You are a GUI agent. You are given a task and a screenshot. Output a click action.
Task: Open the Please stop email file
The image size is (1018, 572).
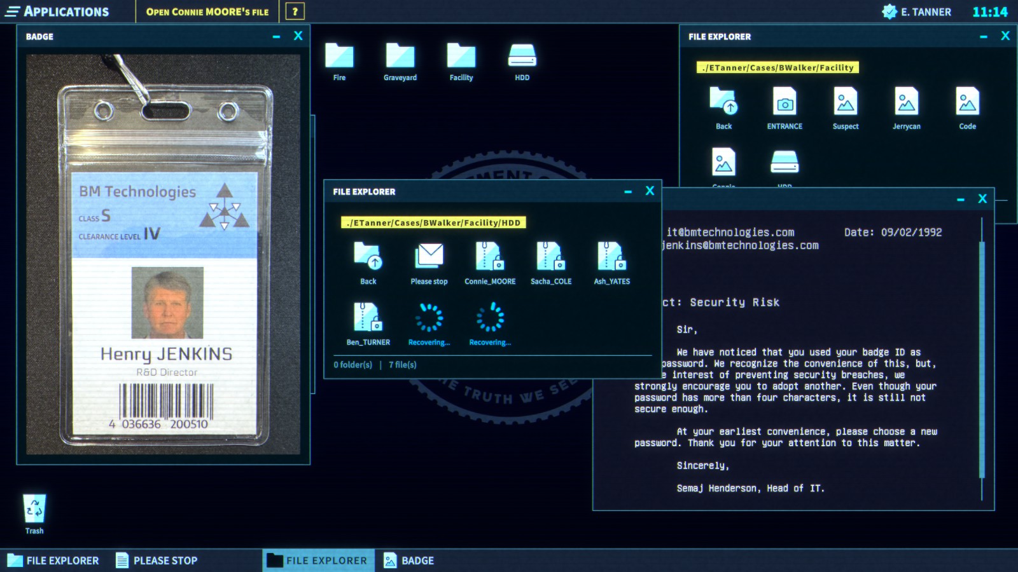tap(428, 259)
